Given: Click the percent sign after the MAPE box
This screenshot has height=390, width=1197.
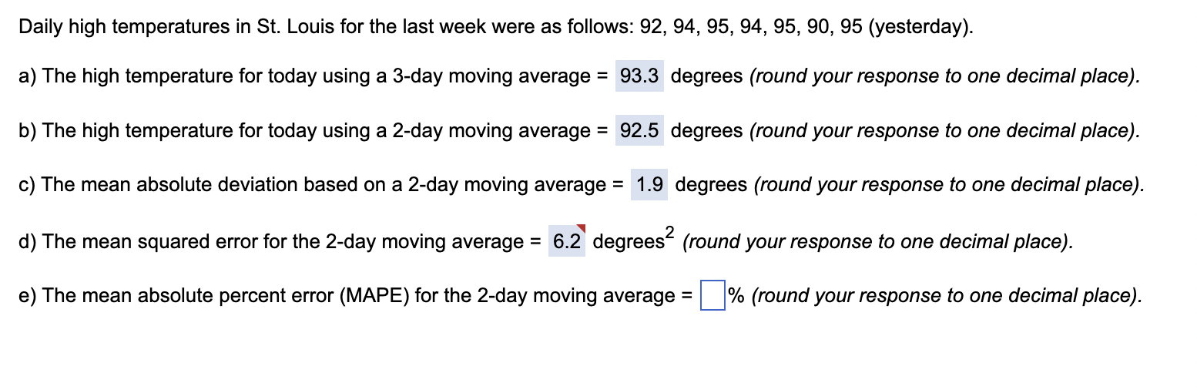Looking at the screenshot, I should point(736,296).
